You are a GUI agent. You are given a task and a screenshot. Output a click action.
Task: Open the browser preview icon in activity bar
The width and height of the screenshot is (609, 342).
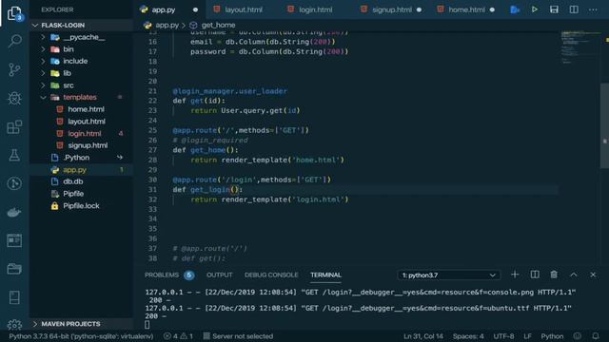pyautogui.click(x=14, y=240)
